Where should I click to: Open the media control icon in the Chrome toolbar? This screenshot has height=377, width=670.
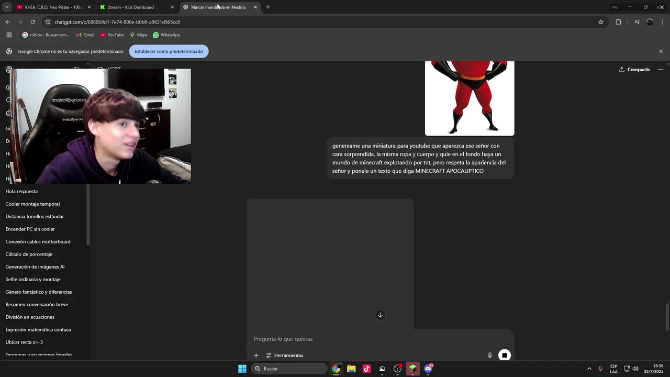coord(637,22)
